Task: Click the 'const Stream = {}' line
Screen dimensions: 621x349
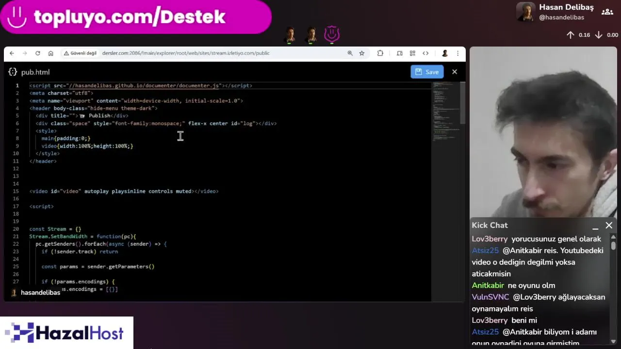Action: coord(55,229)
